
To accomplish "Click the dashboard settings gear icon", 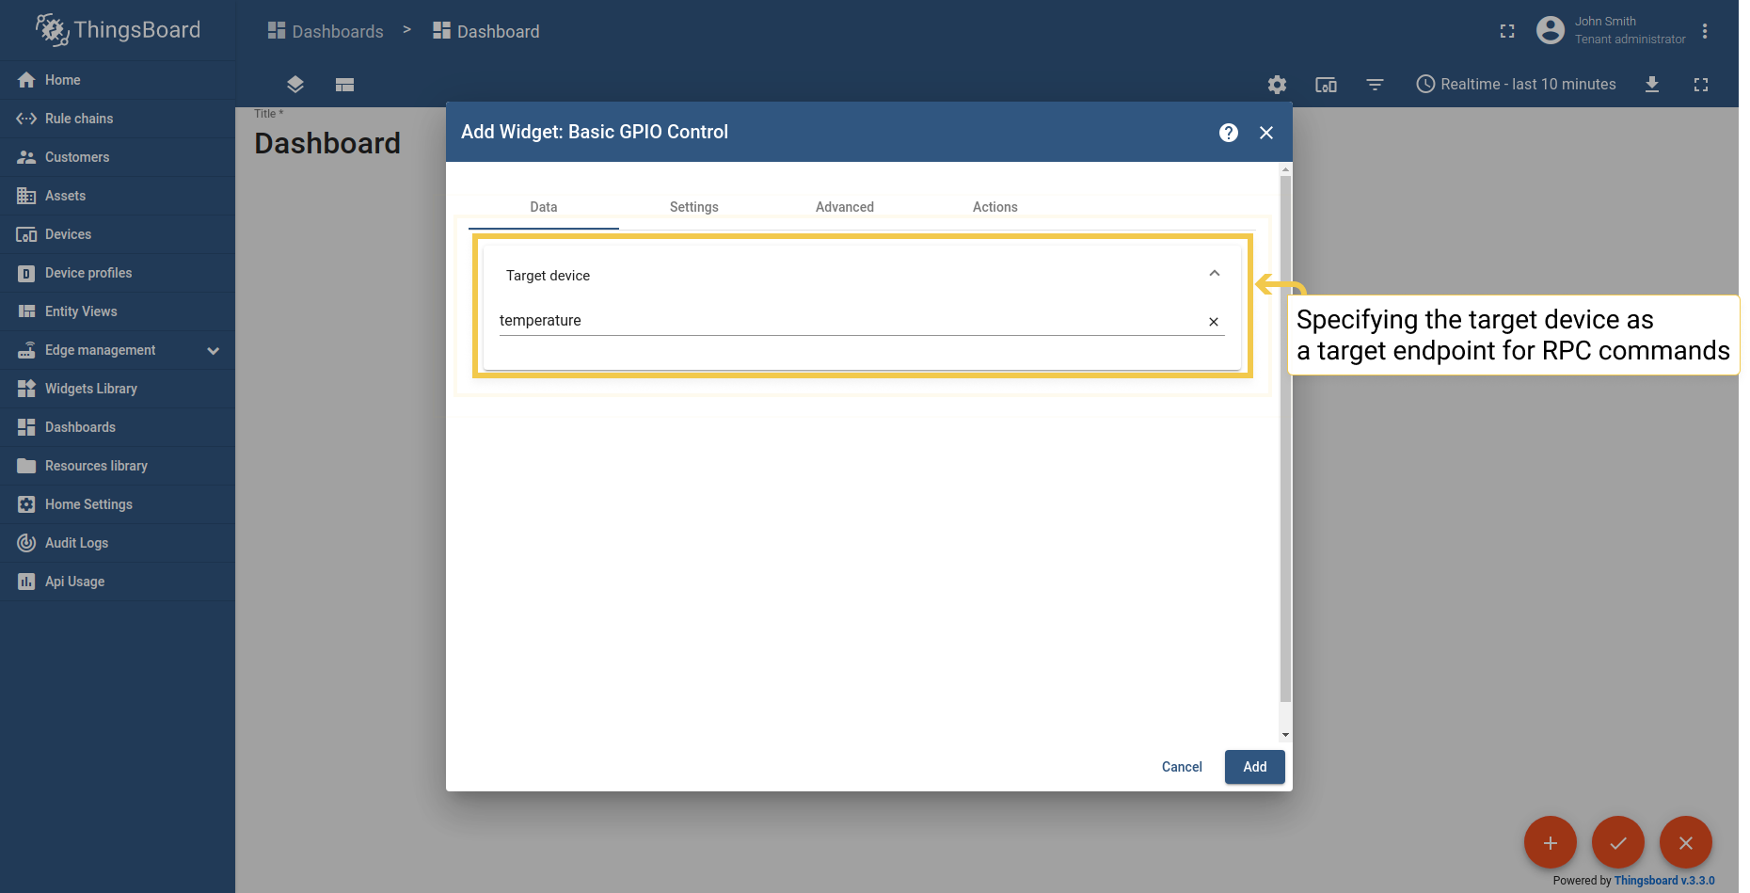I will pyautogui.click(x=1277, y=85).
